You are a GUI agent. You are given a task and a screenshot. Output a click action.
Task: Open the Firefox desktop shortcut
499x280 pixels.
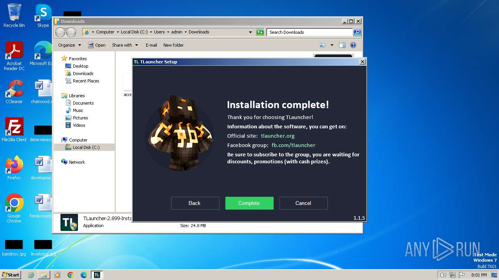click(14, 168)
